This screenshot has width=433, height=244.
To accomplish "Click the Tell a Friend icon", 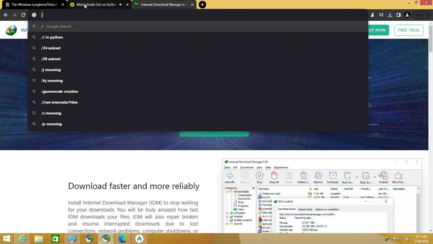I will pyautogui.click(x=398, y=178).
